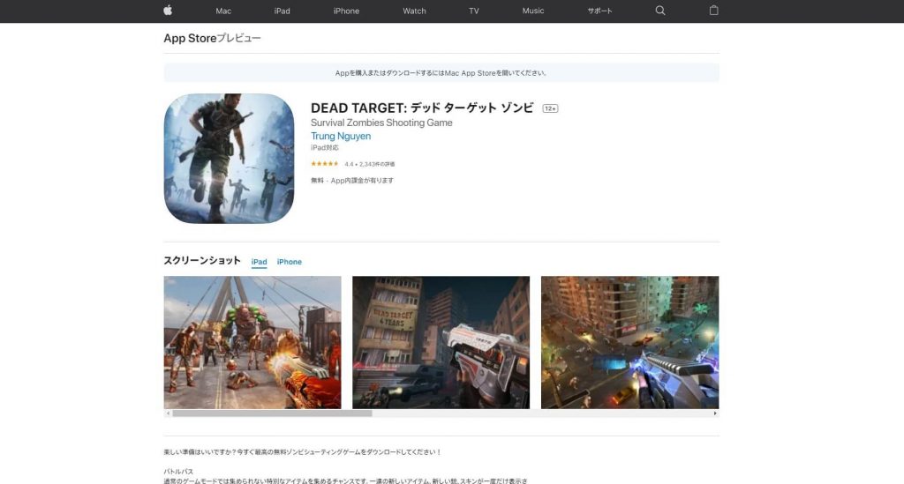Click the screenshot gallery horizontal scrollbar
Viewport: 904px width, 484px height.
pos(272,413)
